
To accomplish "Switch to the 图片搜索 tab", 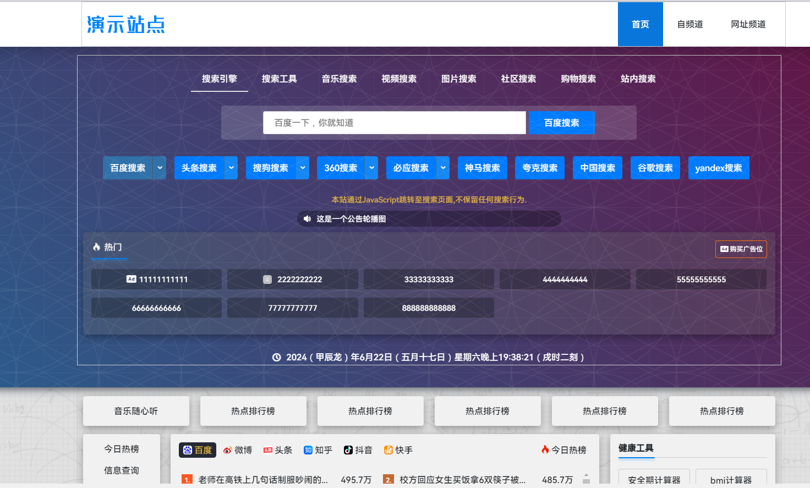I will (x=459, y=79).
